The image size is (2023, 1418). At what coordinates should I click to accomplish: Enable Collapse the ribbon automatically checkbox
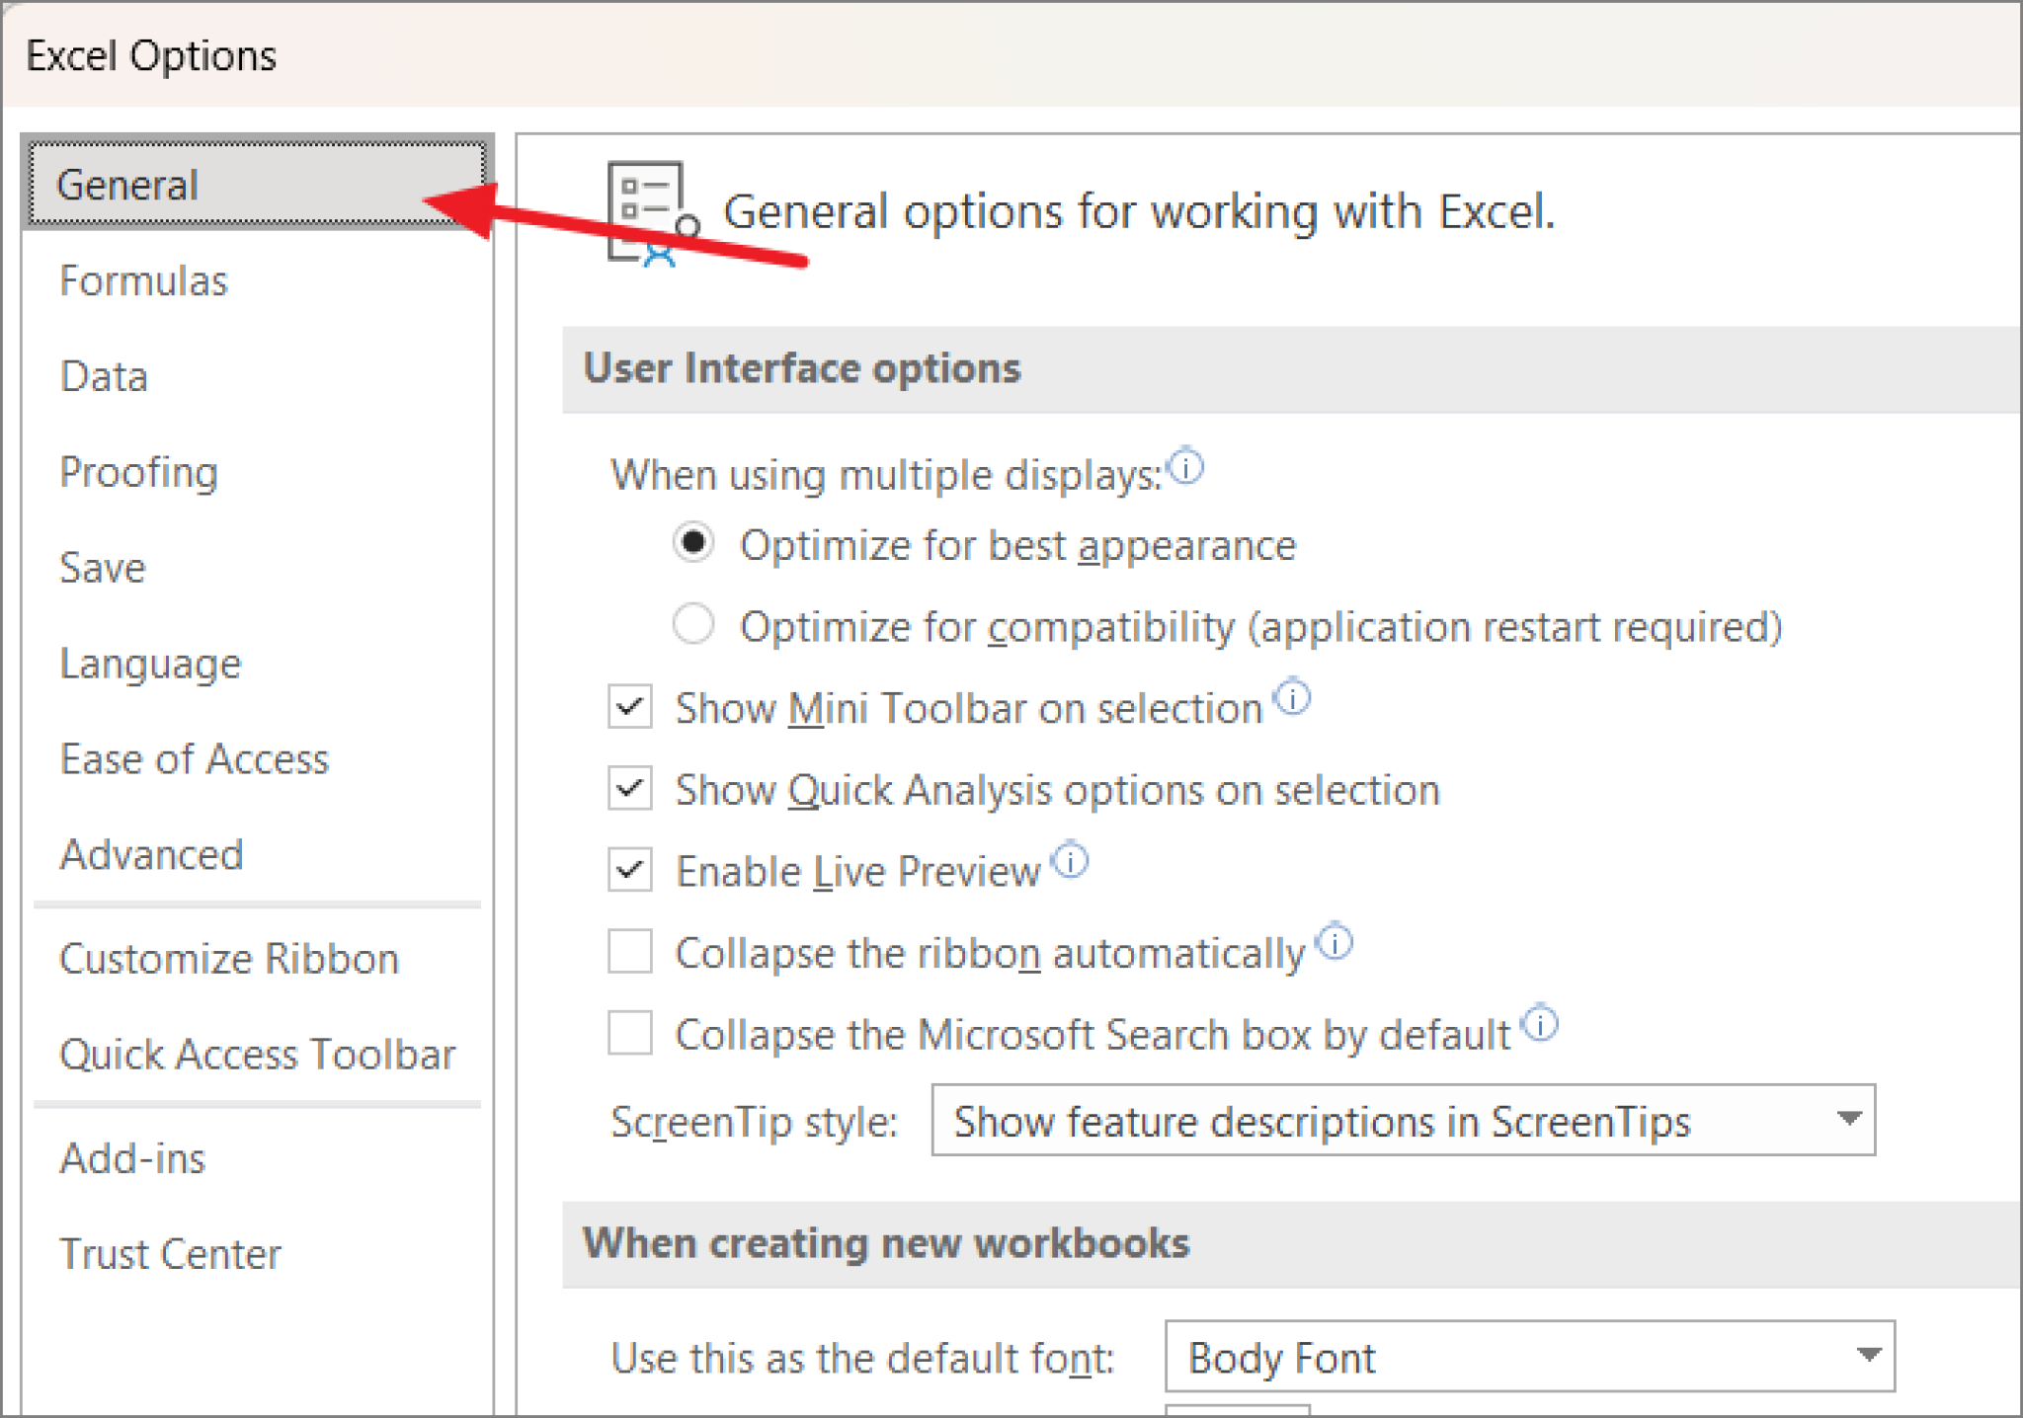tap(630, 952)
